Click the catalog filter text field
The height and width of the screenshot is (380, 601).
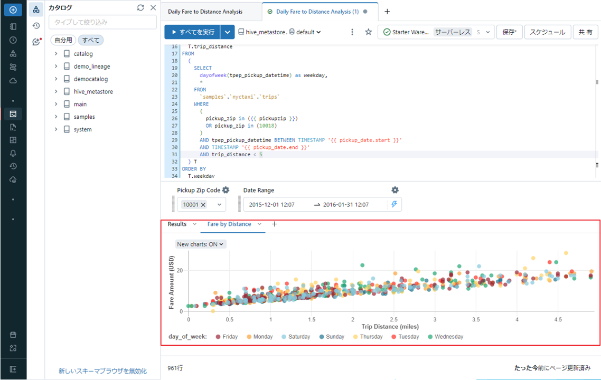click(102, 22)
